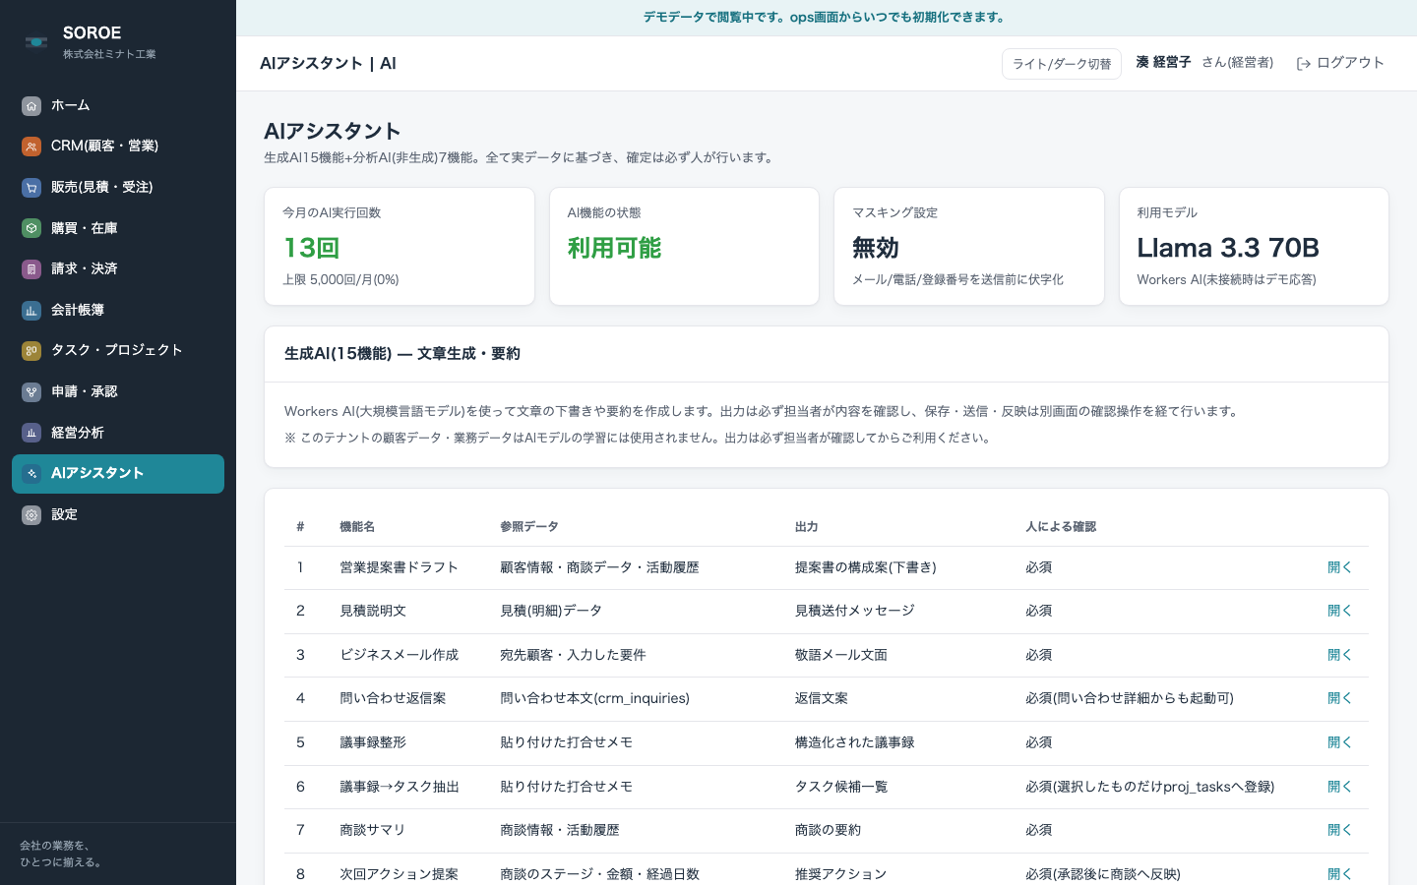Click the CRM customers icon
The height and width of the screenshot is (885, 1417).
click(31, 147)
